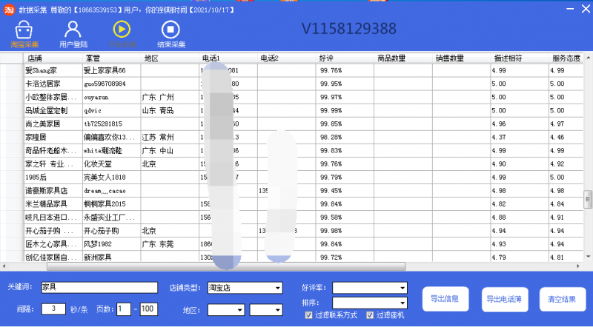Start collecting with the yellow play icon

pos(121,30)
